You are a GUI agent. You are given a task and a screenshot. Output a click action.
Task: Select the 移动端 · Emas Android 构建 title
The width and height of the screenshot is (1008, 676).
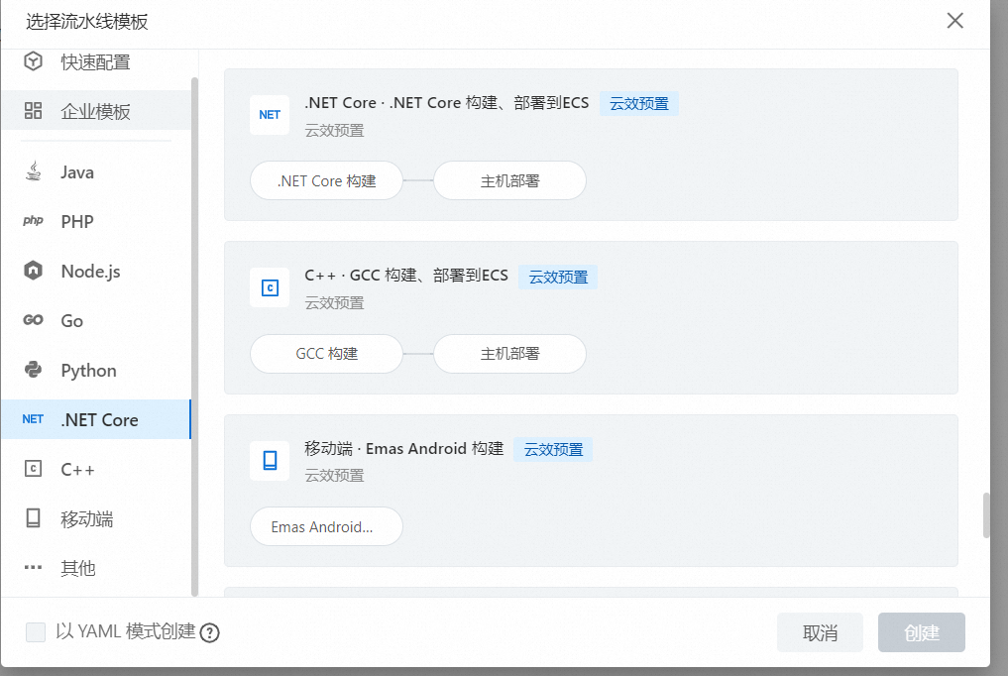(x=403, y=448)
